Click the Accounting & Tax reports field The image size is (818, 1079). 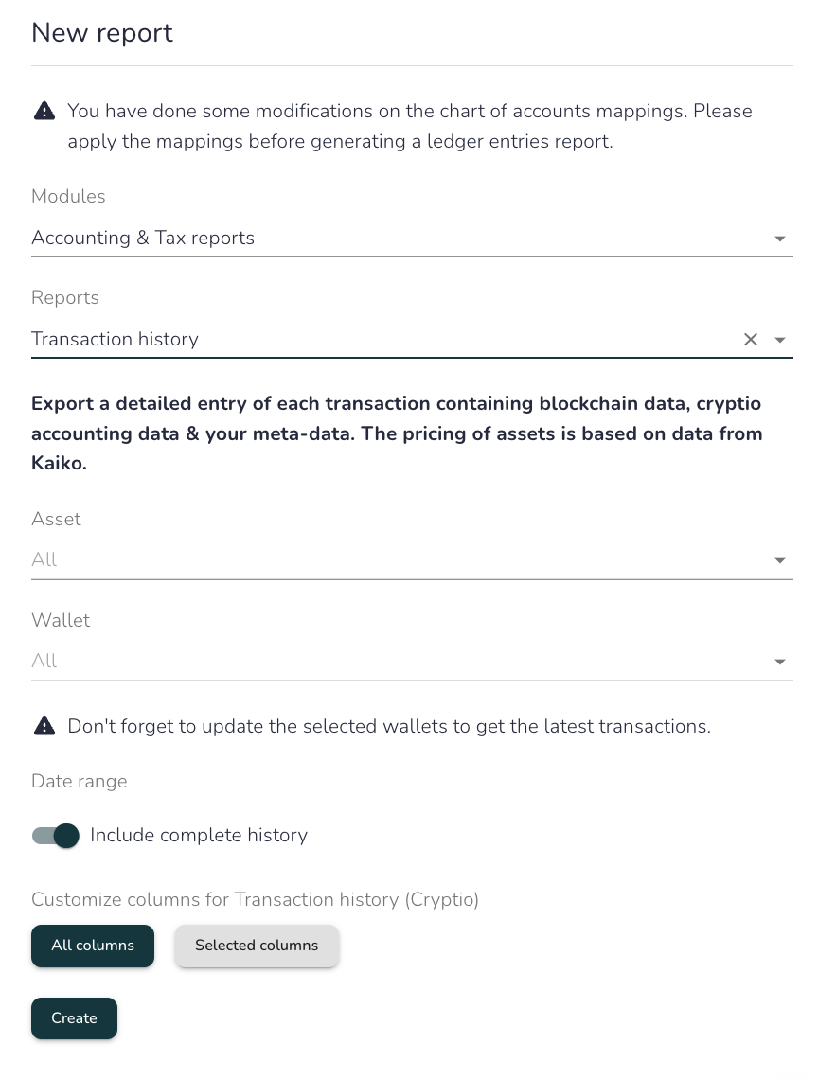pos(412,239)
